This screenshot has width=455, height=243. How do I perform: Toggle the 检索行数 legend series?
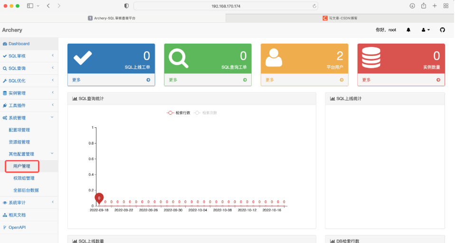tap(179, 113)
